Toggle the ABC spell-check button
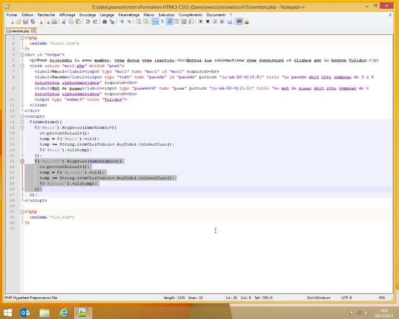399x319 pixels. (239, 22)
